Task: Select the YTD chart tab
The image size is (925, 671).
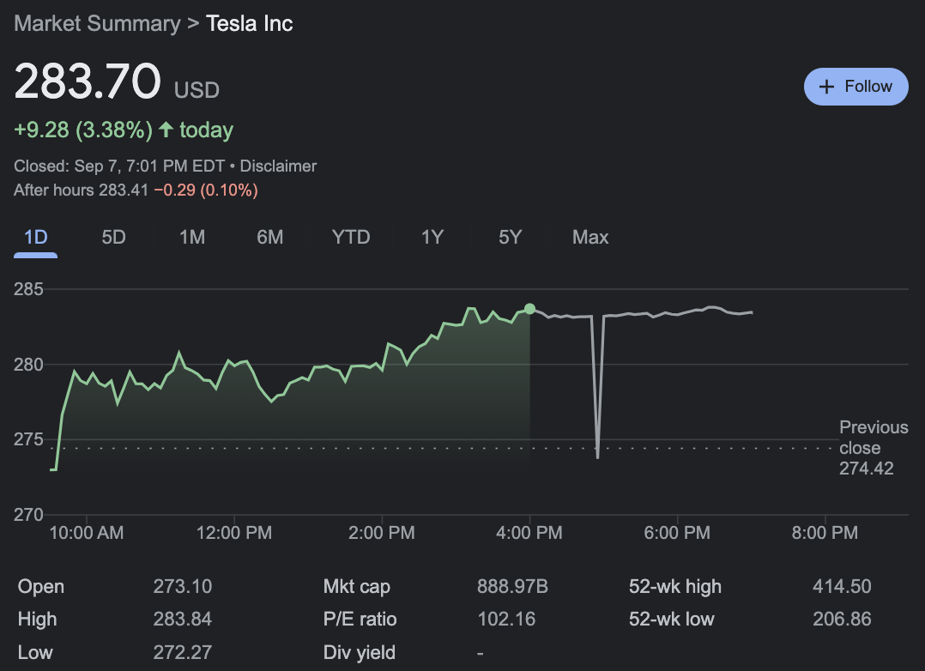Action: click(350, 237)
